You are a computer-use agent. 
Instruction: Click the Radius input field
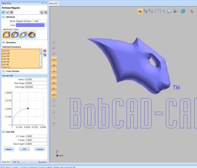pyautogui.click(x=36, y=80)
